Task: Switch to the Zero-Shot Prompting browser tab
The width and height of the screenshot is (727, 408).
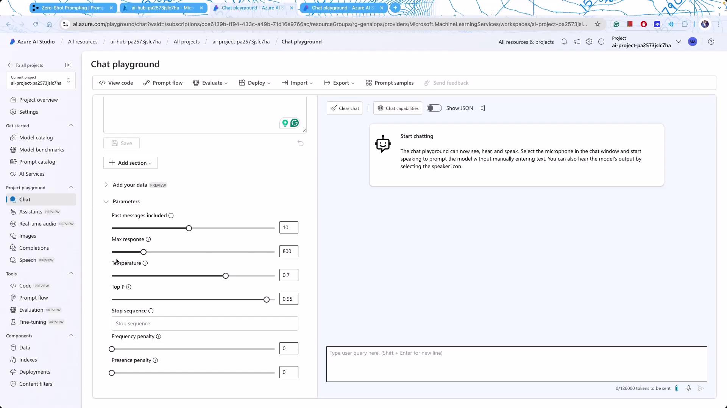Action: [72, 8]
